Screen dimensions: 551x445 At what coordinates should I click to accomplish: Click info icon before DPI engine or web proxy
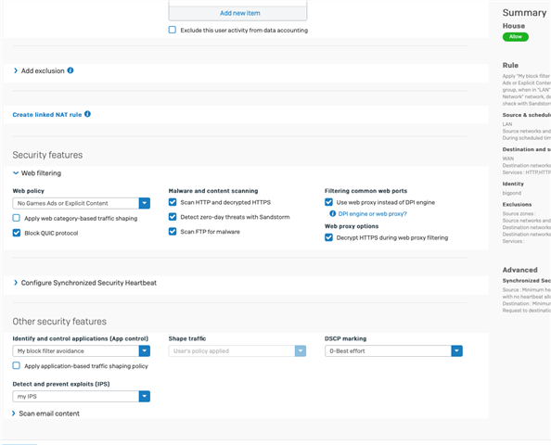(332, 213)
